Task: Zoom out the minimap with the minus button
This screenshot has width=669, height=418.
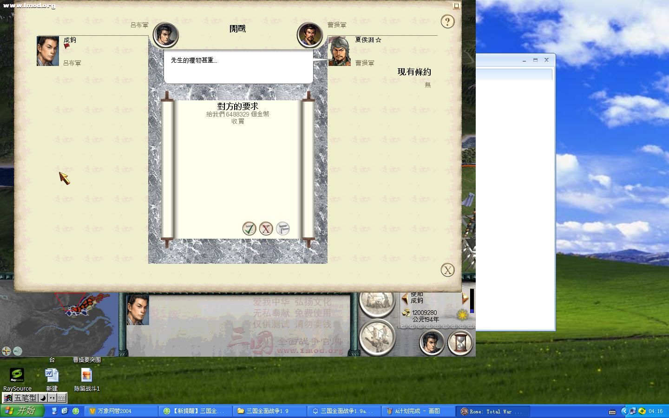Action: click(18, 351)
